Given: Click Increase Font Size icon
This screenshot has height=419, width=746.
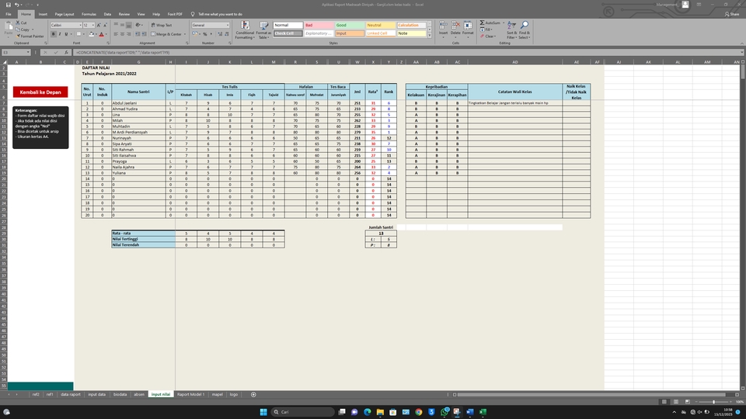Looking at the screenshot, I should click(99, 25).
